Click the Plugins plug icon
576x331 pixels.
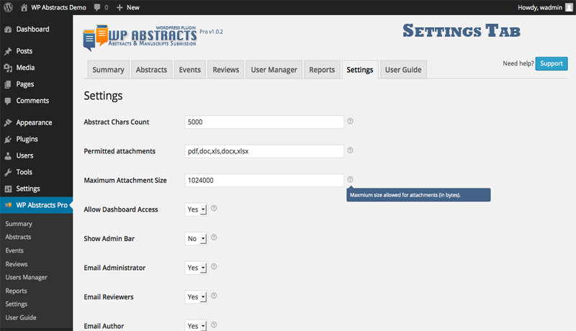(8, 139)
